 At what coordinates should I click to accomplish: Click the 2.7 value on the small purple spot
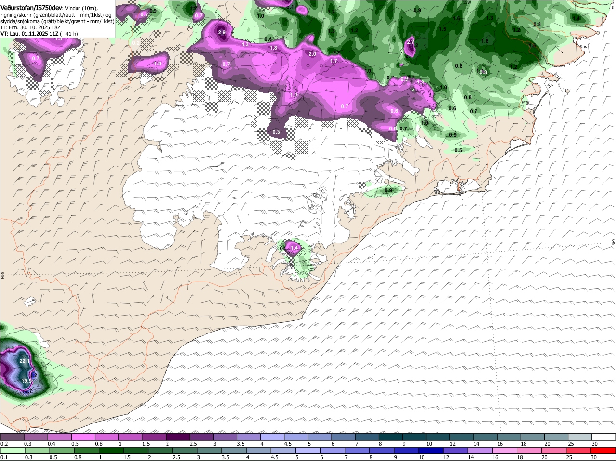pos(410,42)
